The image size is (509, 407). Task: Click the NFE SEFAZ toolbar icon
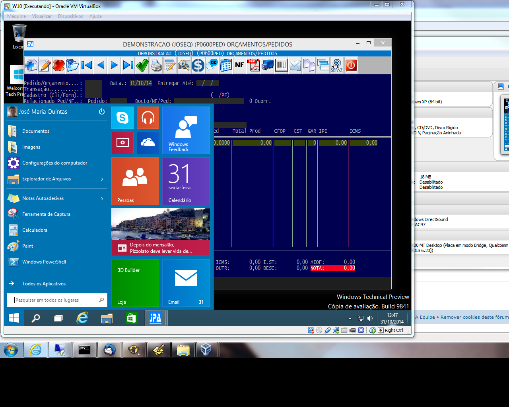point(336,65)
